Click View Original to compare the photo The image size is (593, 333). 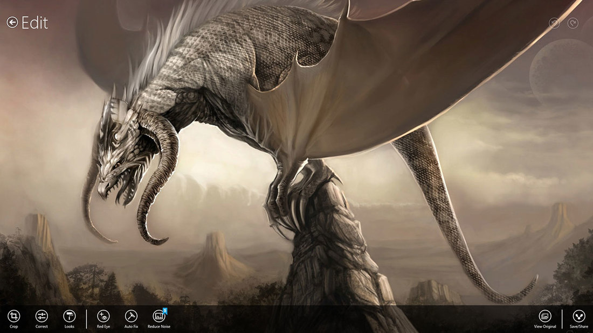point(545,319)
